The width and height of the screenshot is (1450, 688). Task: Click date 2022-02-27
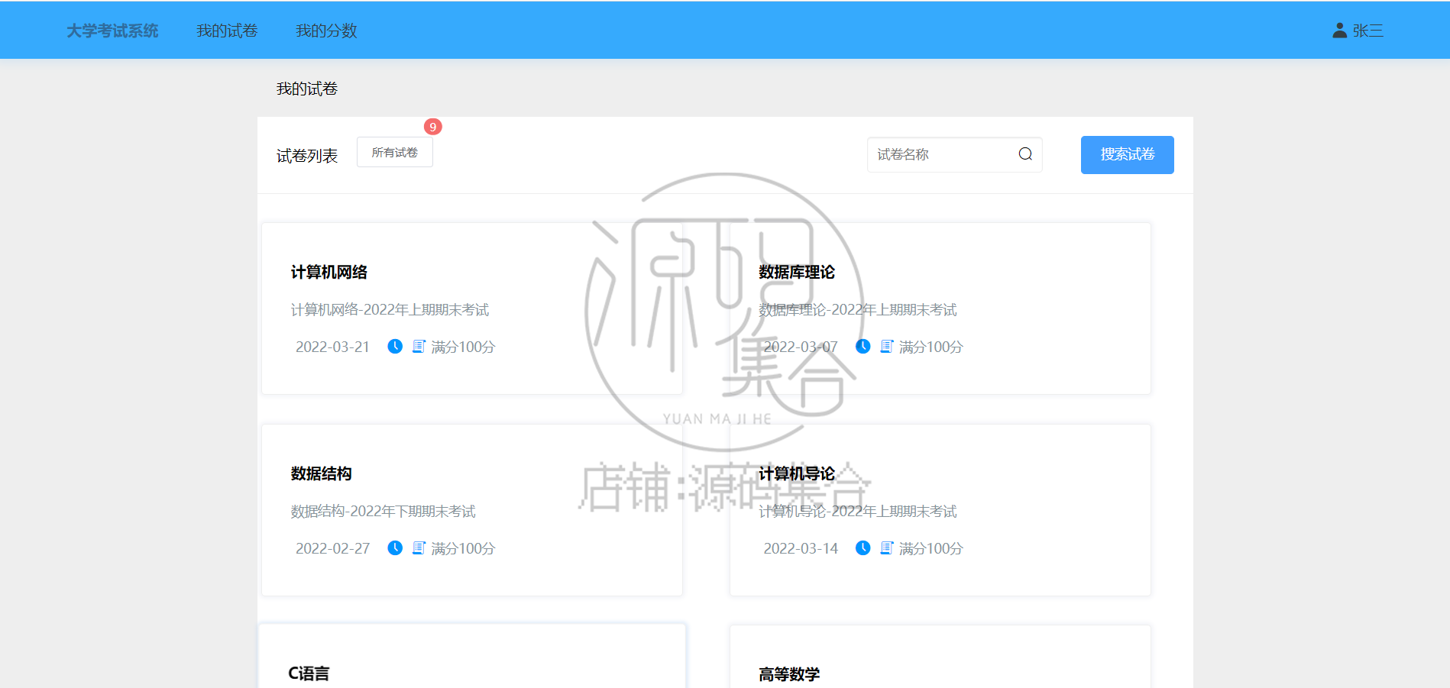point(332,548)
